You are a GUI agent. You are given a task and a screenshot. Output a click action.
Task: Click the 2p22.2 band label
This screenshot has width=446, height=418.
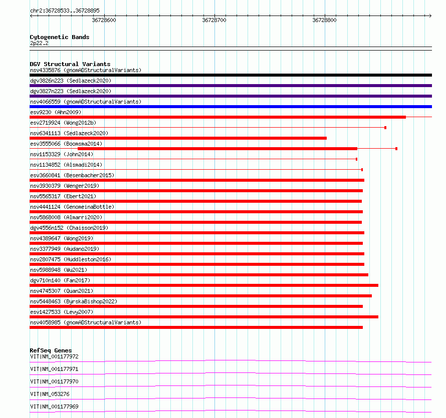(39, 43)
